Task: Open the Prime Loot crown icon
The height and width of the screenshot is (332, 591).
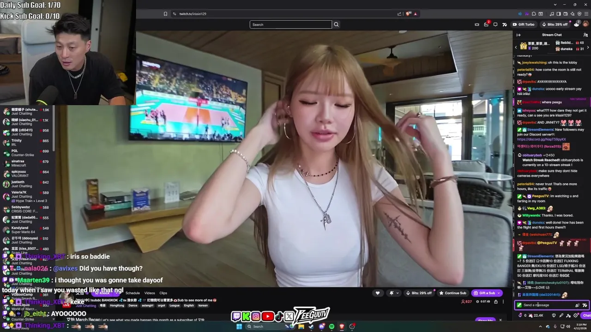Action: coord(477,24)
